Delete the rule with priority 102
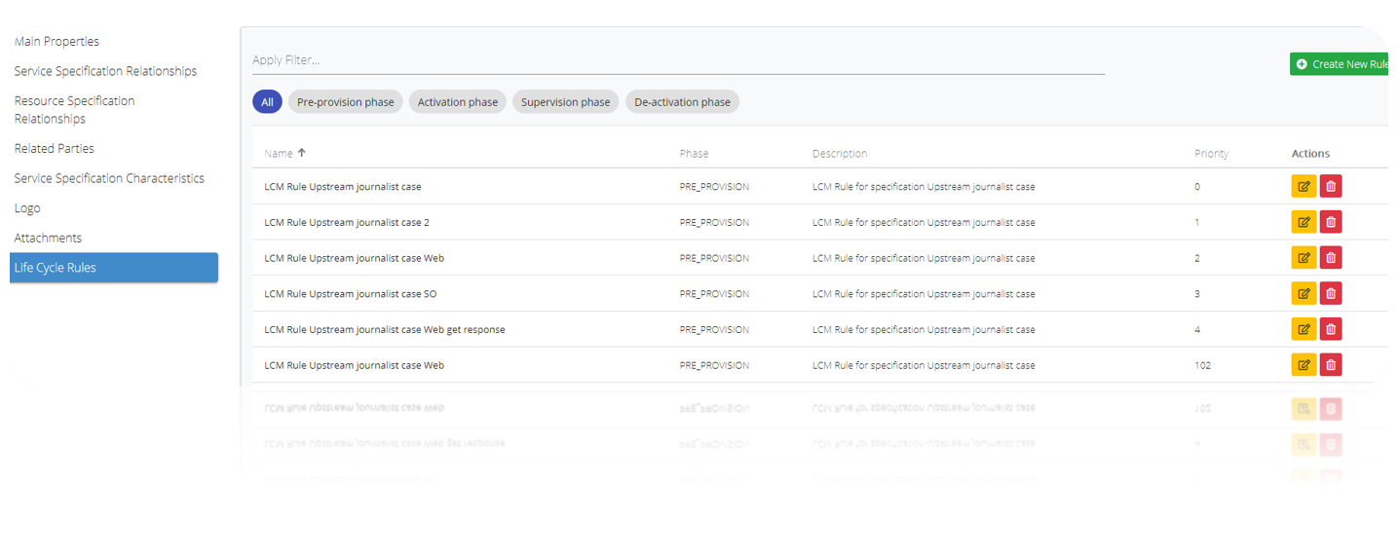 [x=1331, y=365]
